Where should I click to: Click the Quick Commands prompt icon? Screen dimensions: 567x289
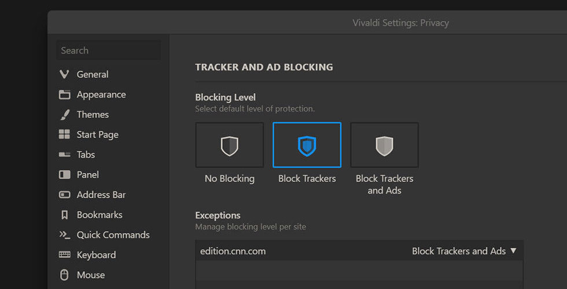64,235
